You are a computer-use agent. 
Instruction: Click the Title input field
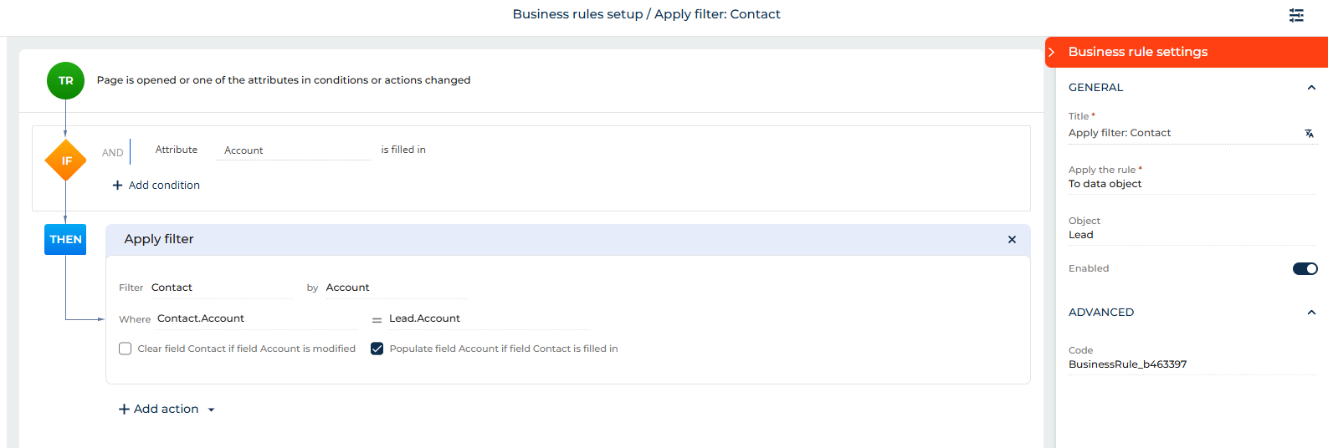coord(1180,133)
